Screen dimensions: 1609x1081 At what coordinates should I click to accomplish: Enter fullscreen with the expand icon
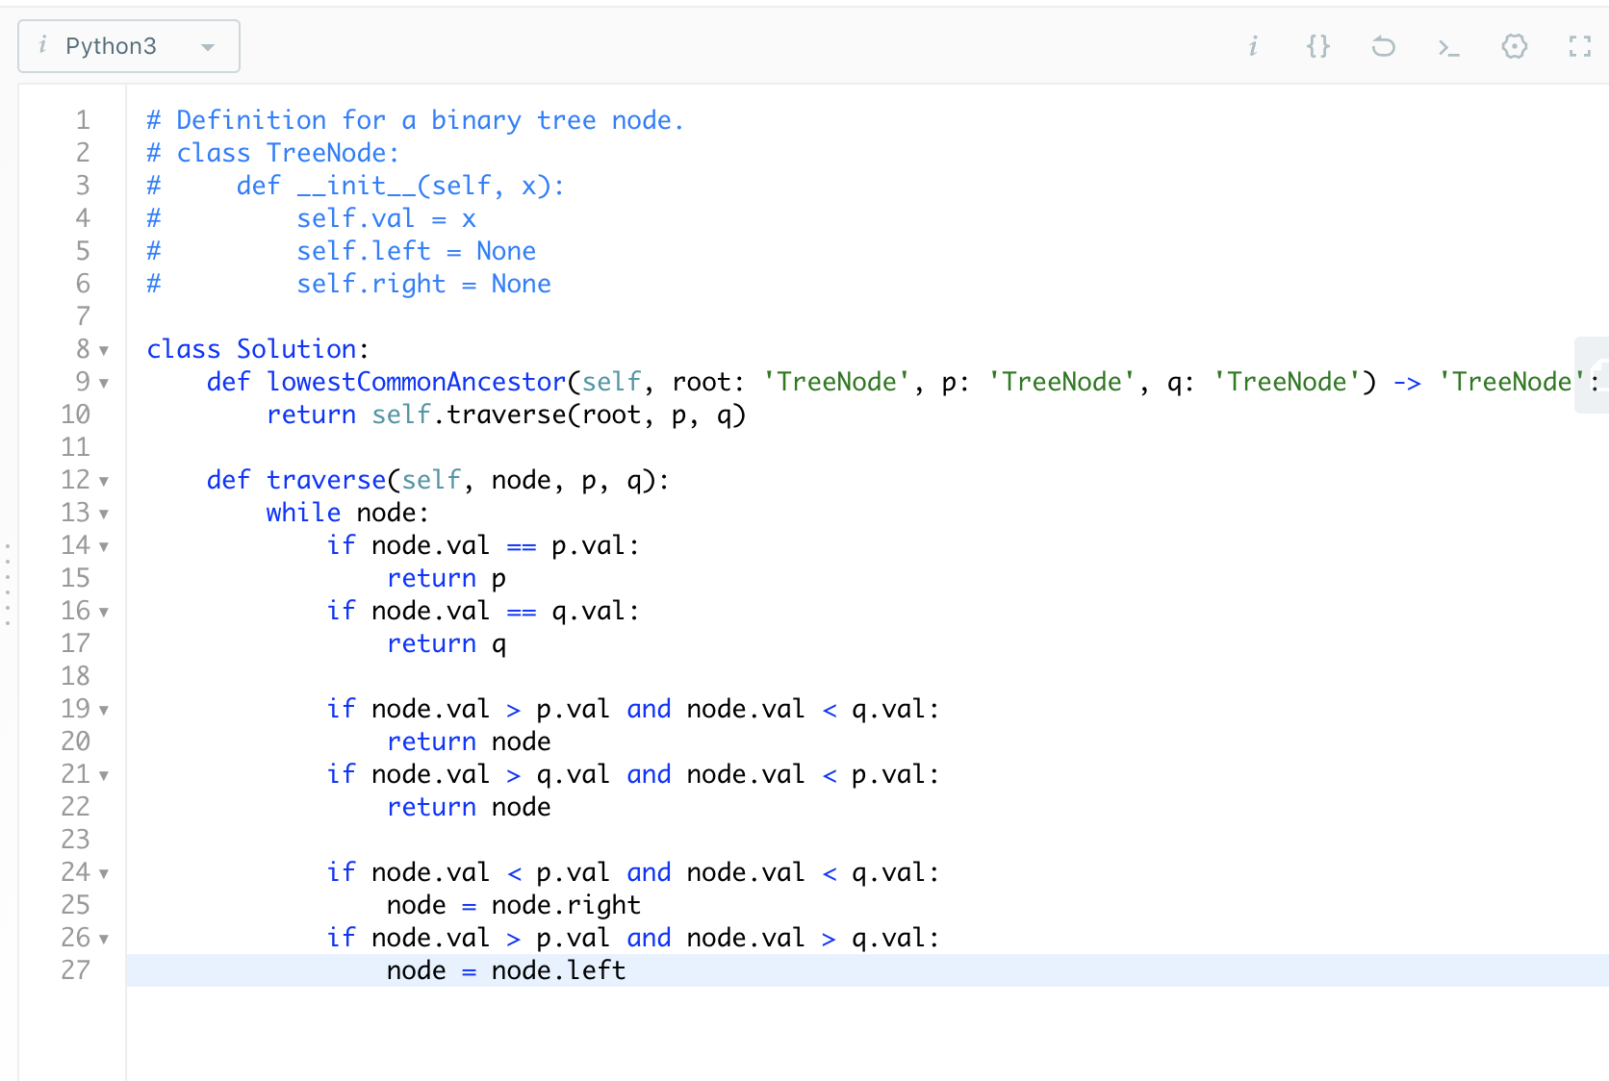click(x=1579, y=45)
